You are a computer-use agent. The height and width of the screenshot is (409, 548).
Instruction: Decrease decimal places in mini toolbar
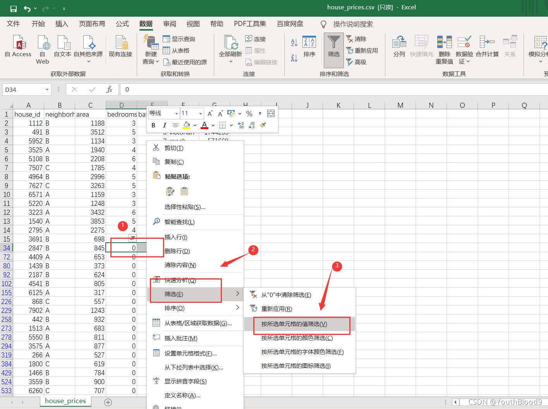[x=252, y=125]
